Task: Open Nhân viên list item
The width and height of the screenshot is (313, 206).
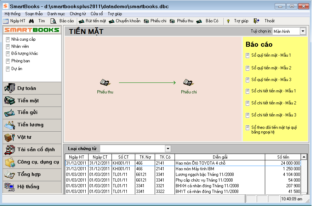Action: click(x=17, y=46)
